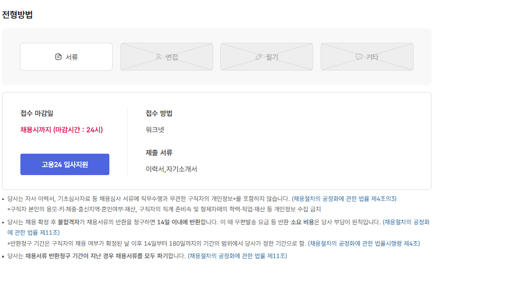Open 법률 제11조 link in the 14일 이내 반환 bullet

tap(33, 232)
